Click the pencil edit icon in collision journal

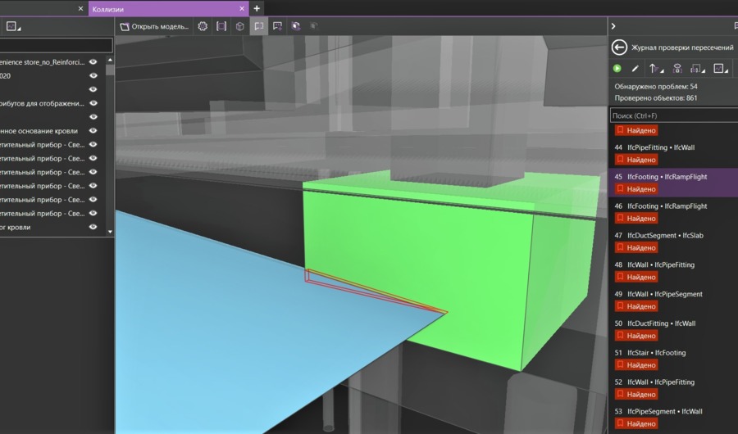[x=635, y=69]
